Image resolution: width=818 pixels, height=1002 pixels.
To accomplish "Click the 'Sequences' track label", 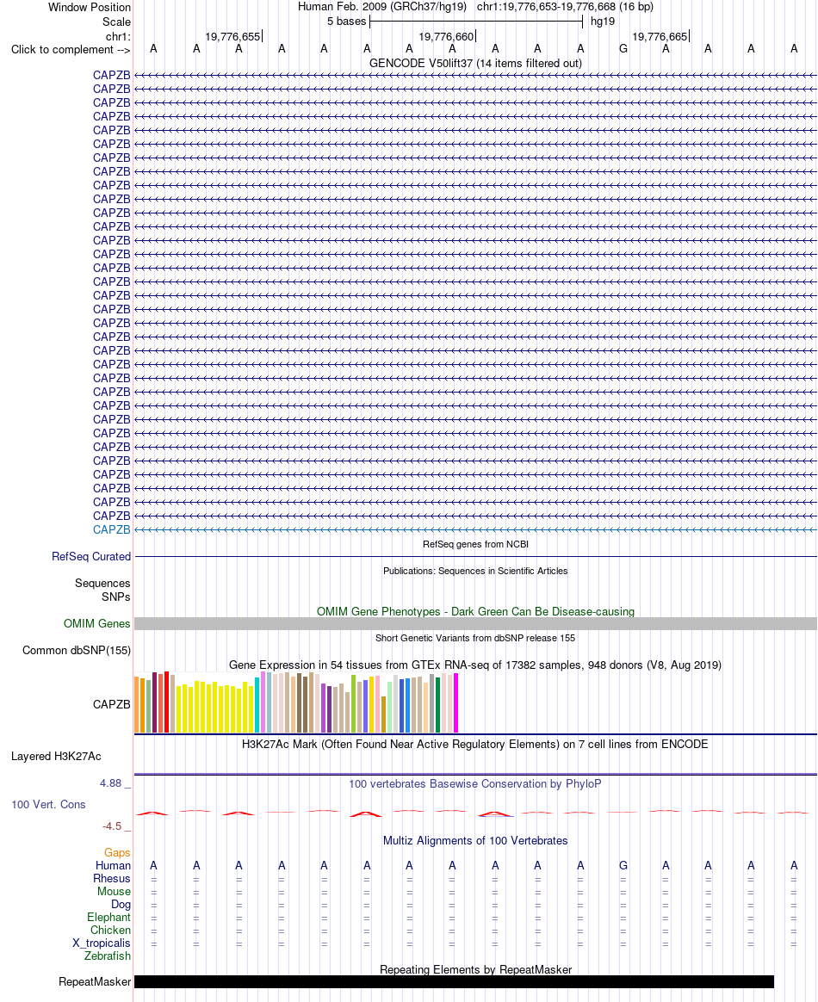I will (x=102, y=584).
